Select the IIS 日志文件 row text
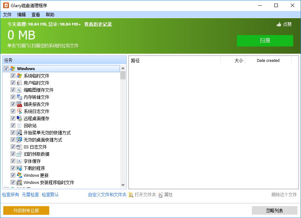The image size is (301, 218). tap(35, 147)
